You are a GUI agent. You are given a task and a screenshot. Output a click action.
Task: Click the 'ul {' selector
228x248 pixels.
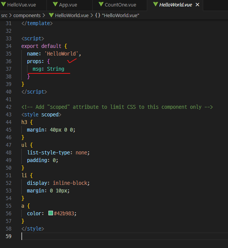click(27, 145)
